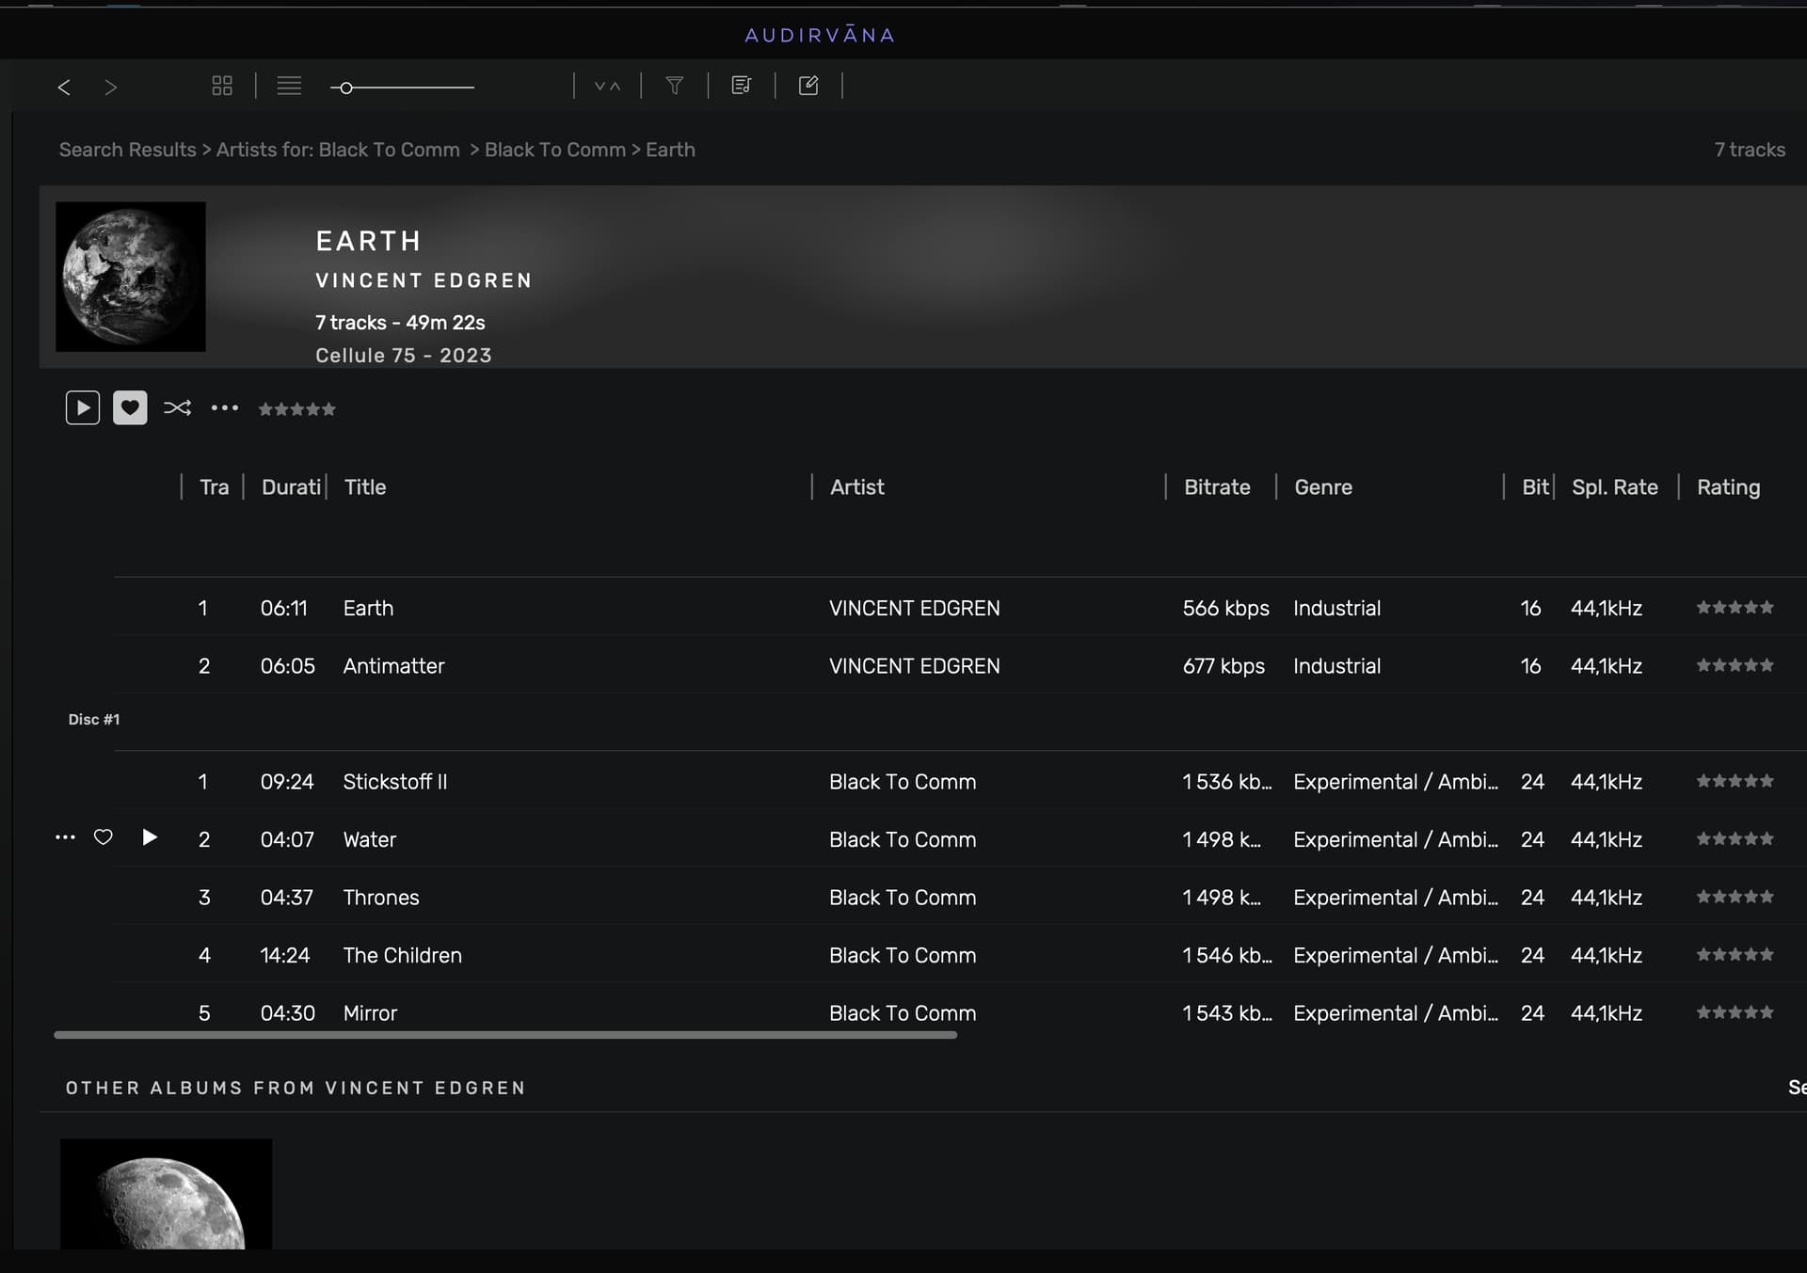This screenshot has width=1807, height=1273.
Task: Rate The Children track stars
Action: [x=1735, y=955]
